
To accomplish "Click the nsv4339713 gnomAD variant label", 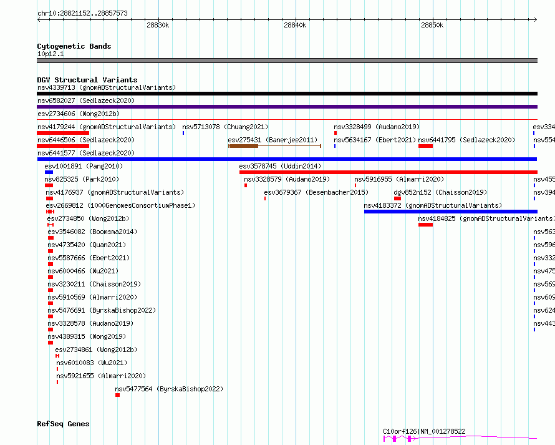I will coord(107,87).
